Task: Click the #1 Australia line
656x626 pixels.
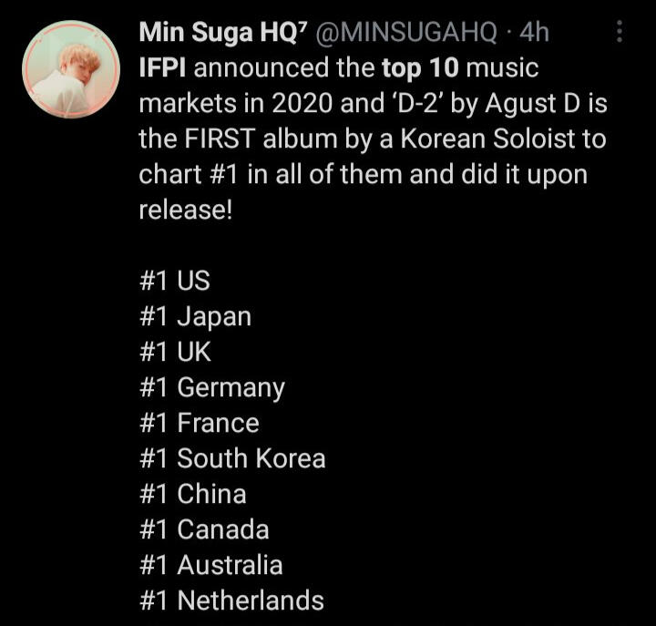Action: point(211,565)
